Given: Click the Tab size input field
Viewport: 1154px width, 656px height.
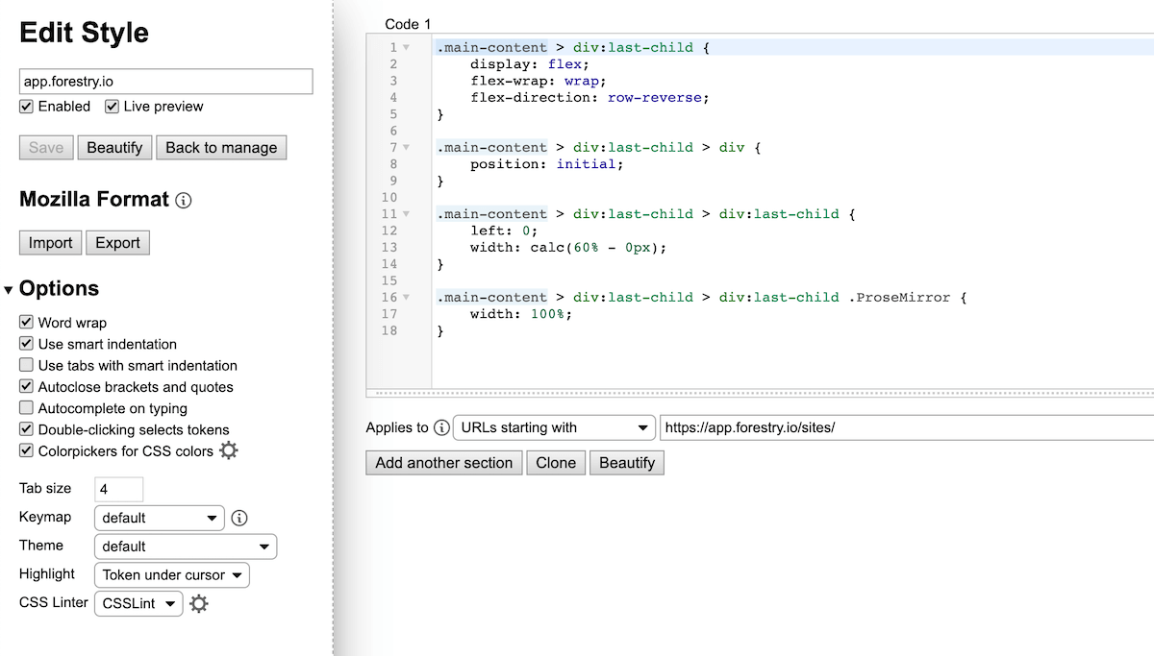Looking at the screenshot, I should (x=119, y=489).
